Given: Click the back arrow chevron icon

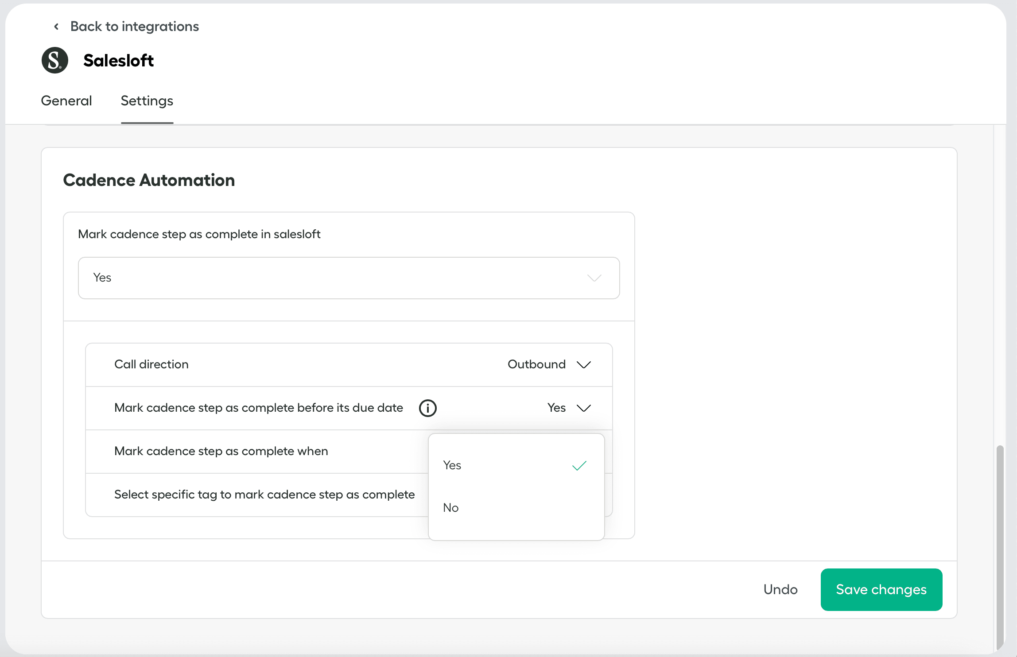Looking at the screenshot, I should (56, 27).
